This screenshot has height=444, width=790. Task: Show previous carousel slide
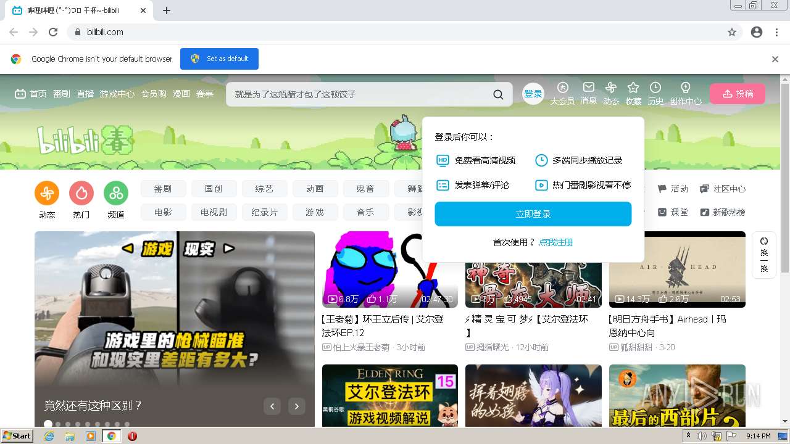point(272,406)
